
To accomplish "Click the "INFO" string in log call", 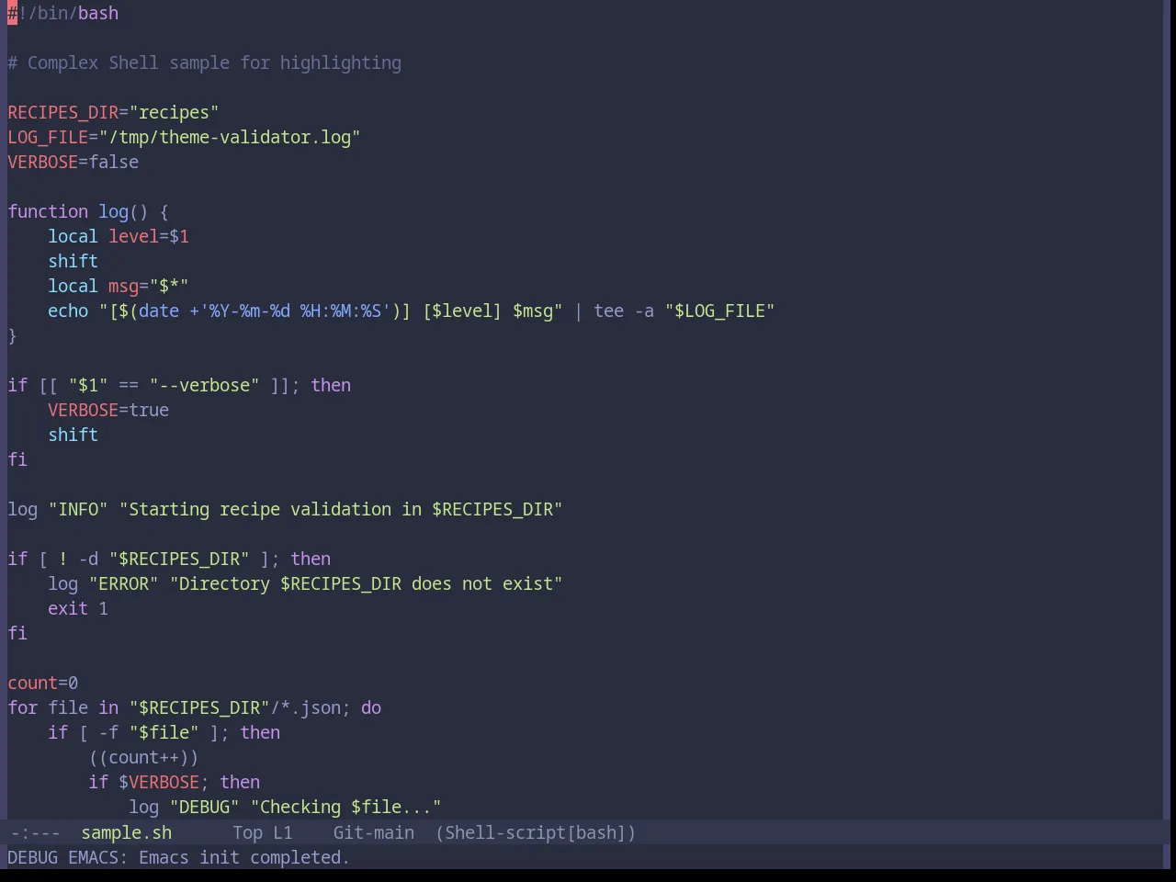I will pyautogui.click(x=78, y=509).
